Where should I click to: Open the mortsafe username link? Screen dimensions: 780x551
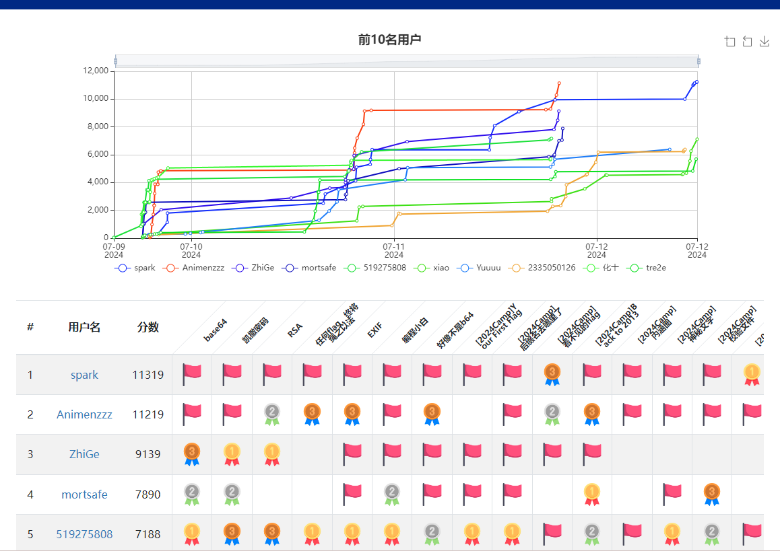pyautogui.click(x=84, y=494)
